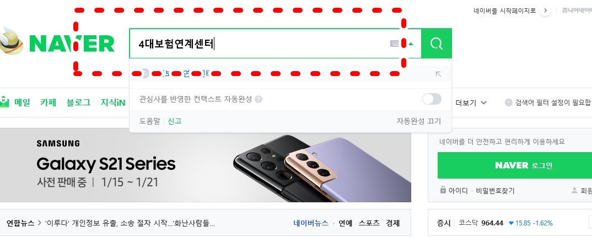Click the green search magnifier button

click(x=437, y=44)
